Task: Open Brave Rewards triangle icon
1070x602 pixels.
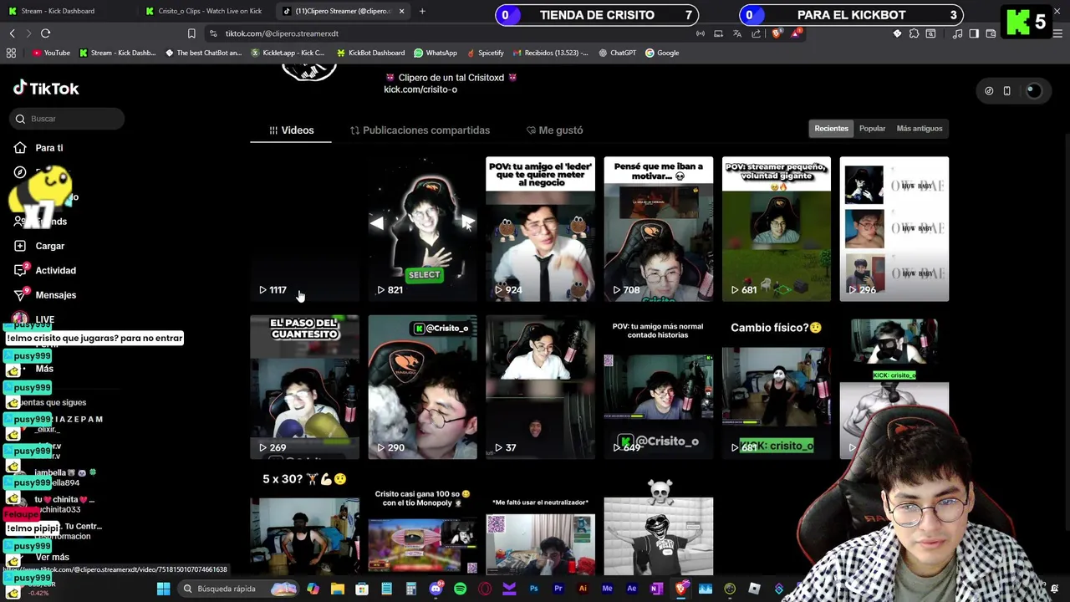Action: coord(796,33)
